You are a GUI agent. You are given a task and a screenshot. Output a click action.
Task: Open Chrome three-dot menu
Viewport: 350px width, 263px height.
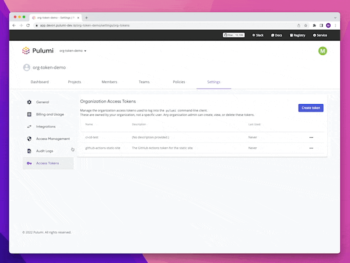(x=335, y=25)
